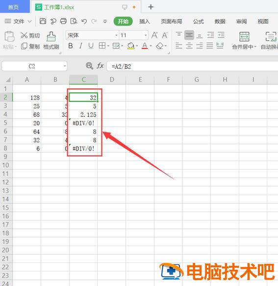The width and height of the screenshot is (278, 286).
Task: Expand the font name dropdown (宋体)
Action: click(x=116, y=35)
